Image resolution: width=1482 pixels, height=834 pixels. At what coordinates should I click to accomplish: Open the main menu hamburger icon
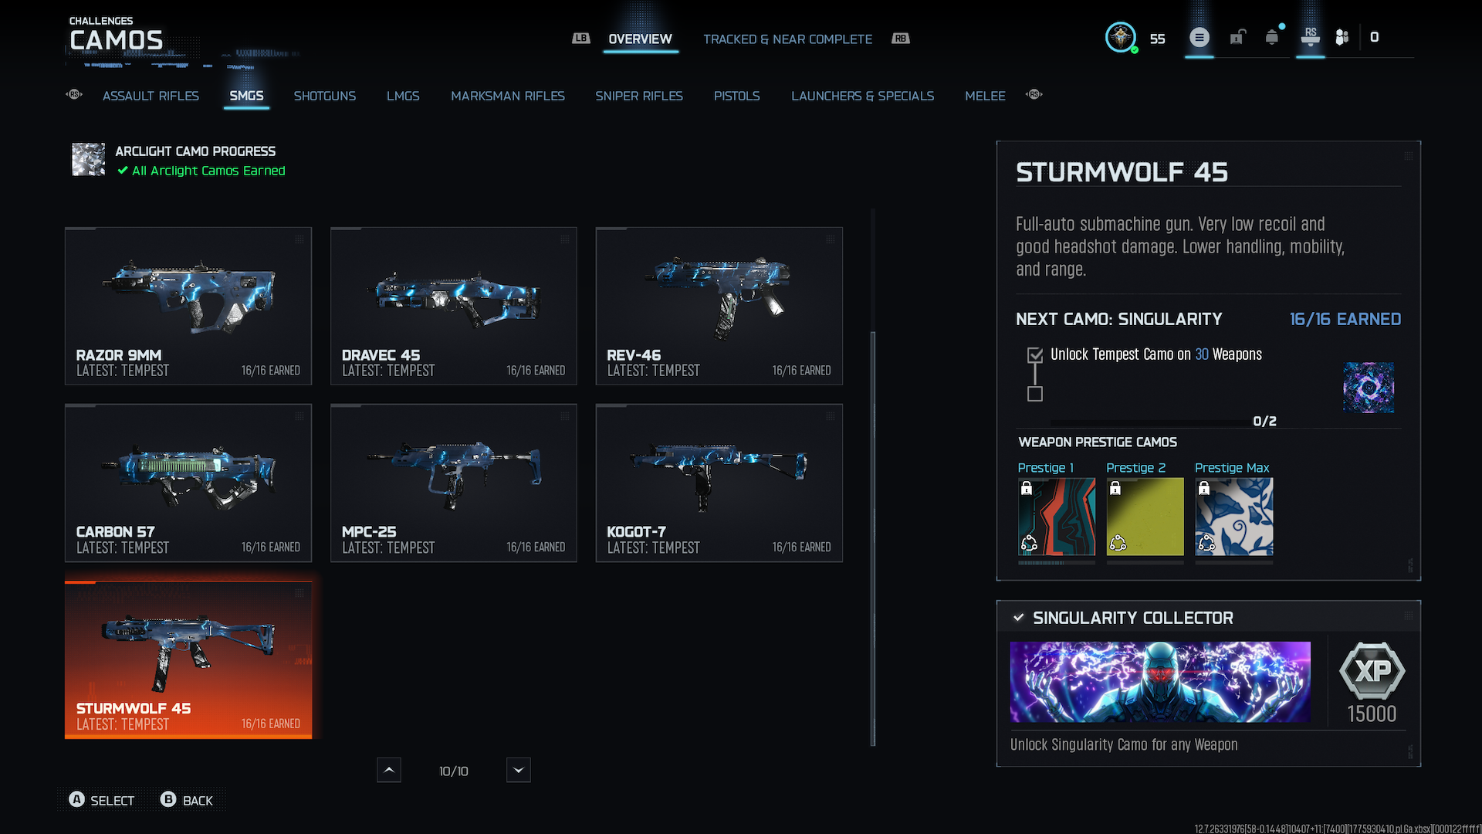click(1199, 37)
